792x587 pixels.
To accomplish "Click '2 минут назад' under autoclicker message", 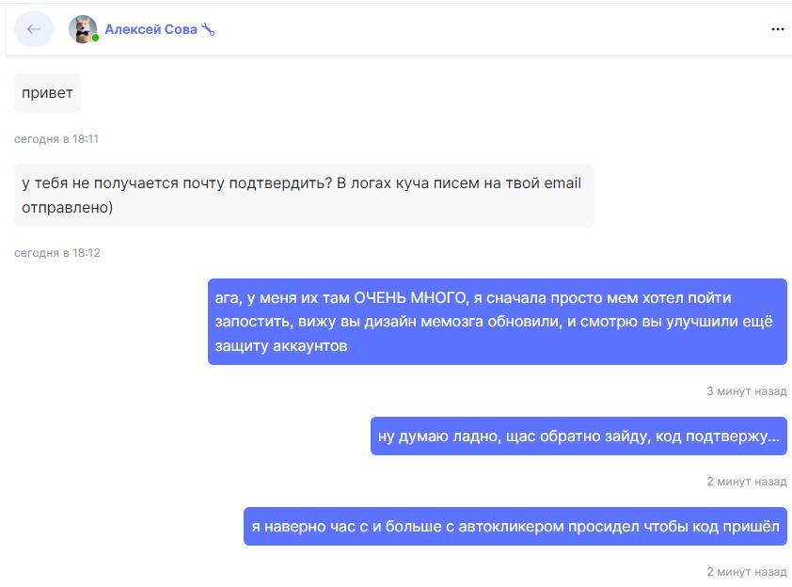I will pyautogui.click(x=747, y=572).
